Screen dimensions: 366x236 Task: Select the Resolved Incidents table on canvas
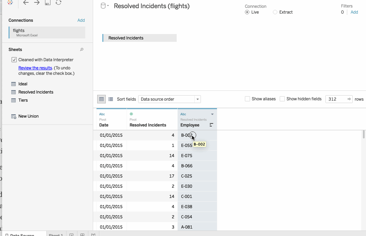[x=140, y=38]
